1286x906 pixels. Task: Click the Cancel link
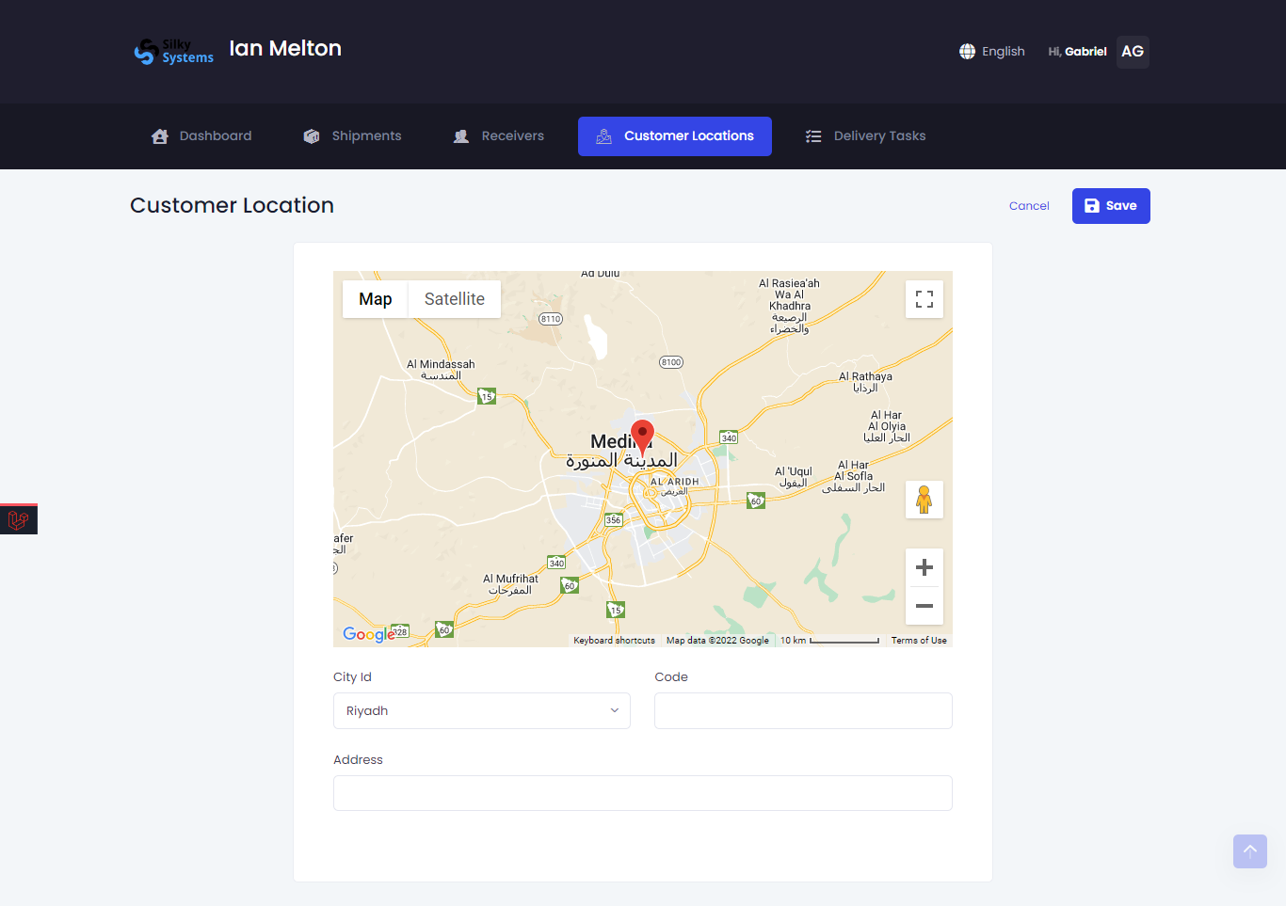point(1029,205)
